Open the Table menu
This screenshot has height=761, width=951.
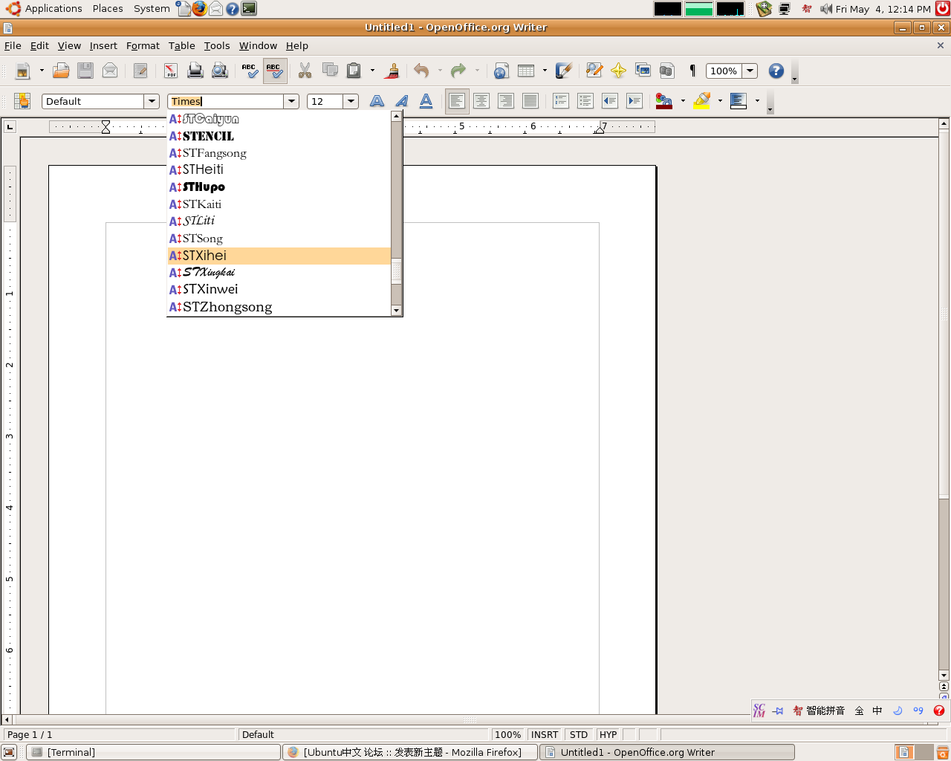pos(181,45)
